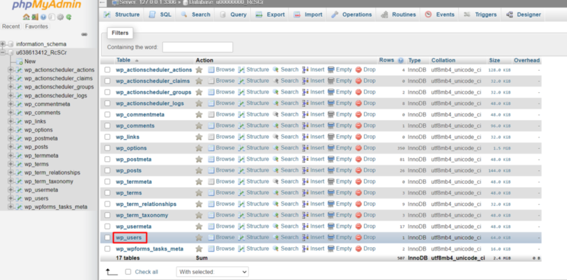Image resolution: width=567 pixels, height=280 pixels.
Task: Click New under the database tree
Action: (x=30, y=61)
